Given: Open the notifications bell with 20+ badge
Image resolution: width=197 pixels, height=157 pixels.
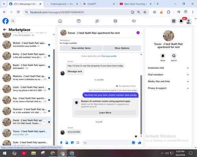Looking at the screenshot, I should [x=181, y=21].
